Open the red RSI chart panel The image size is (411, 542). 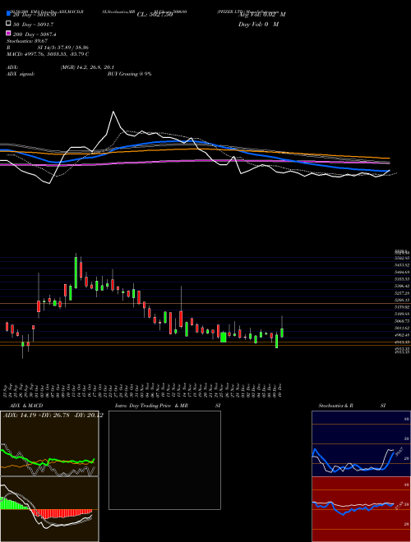point(361,509)
